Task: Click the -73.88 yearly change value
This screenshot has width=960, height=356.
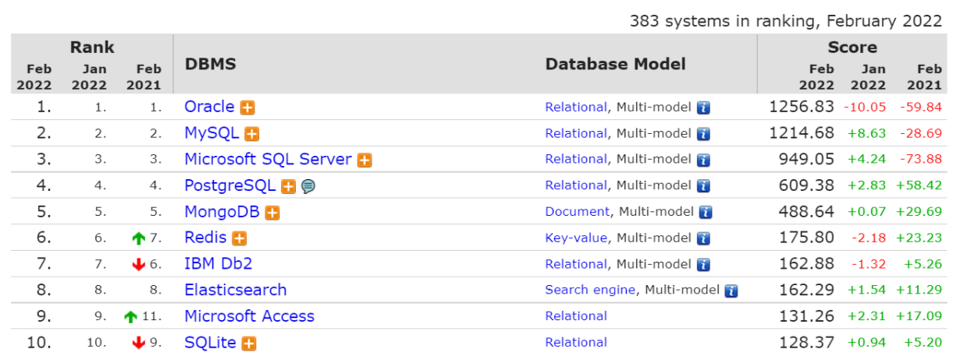Action: 921,160
